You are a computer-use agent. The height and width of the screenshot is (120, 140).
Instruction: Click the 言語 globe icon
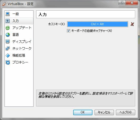(x=8, y=35)
